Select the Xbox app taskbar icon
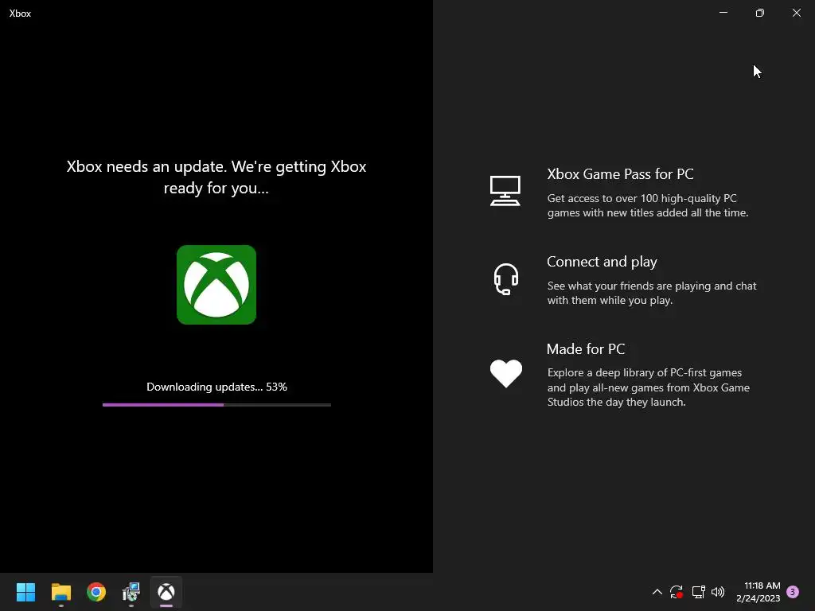The width and height of the screenshot is (815, 611). click(x=166, y=592)
